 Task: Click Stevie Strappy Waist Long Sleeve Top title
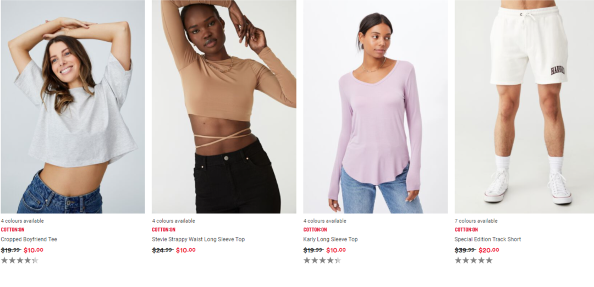tap(198, 239)
